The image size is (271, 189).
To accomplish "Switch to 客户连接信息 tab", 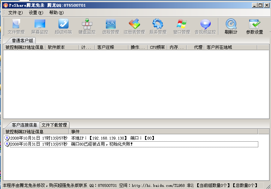I will (24, 125).
